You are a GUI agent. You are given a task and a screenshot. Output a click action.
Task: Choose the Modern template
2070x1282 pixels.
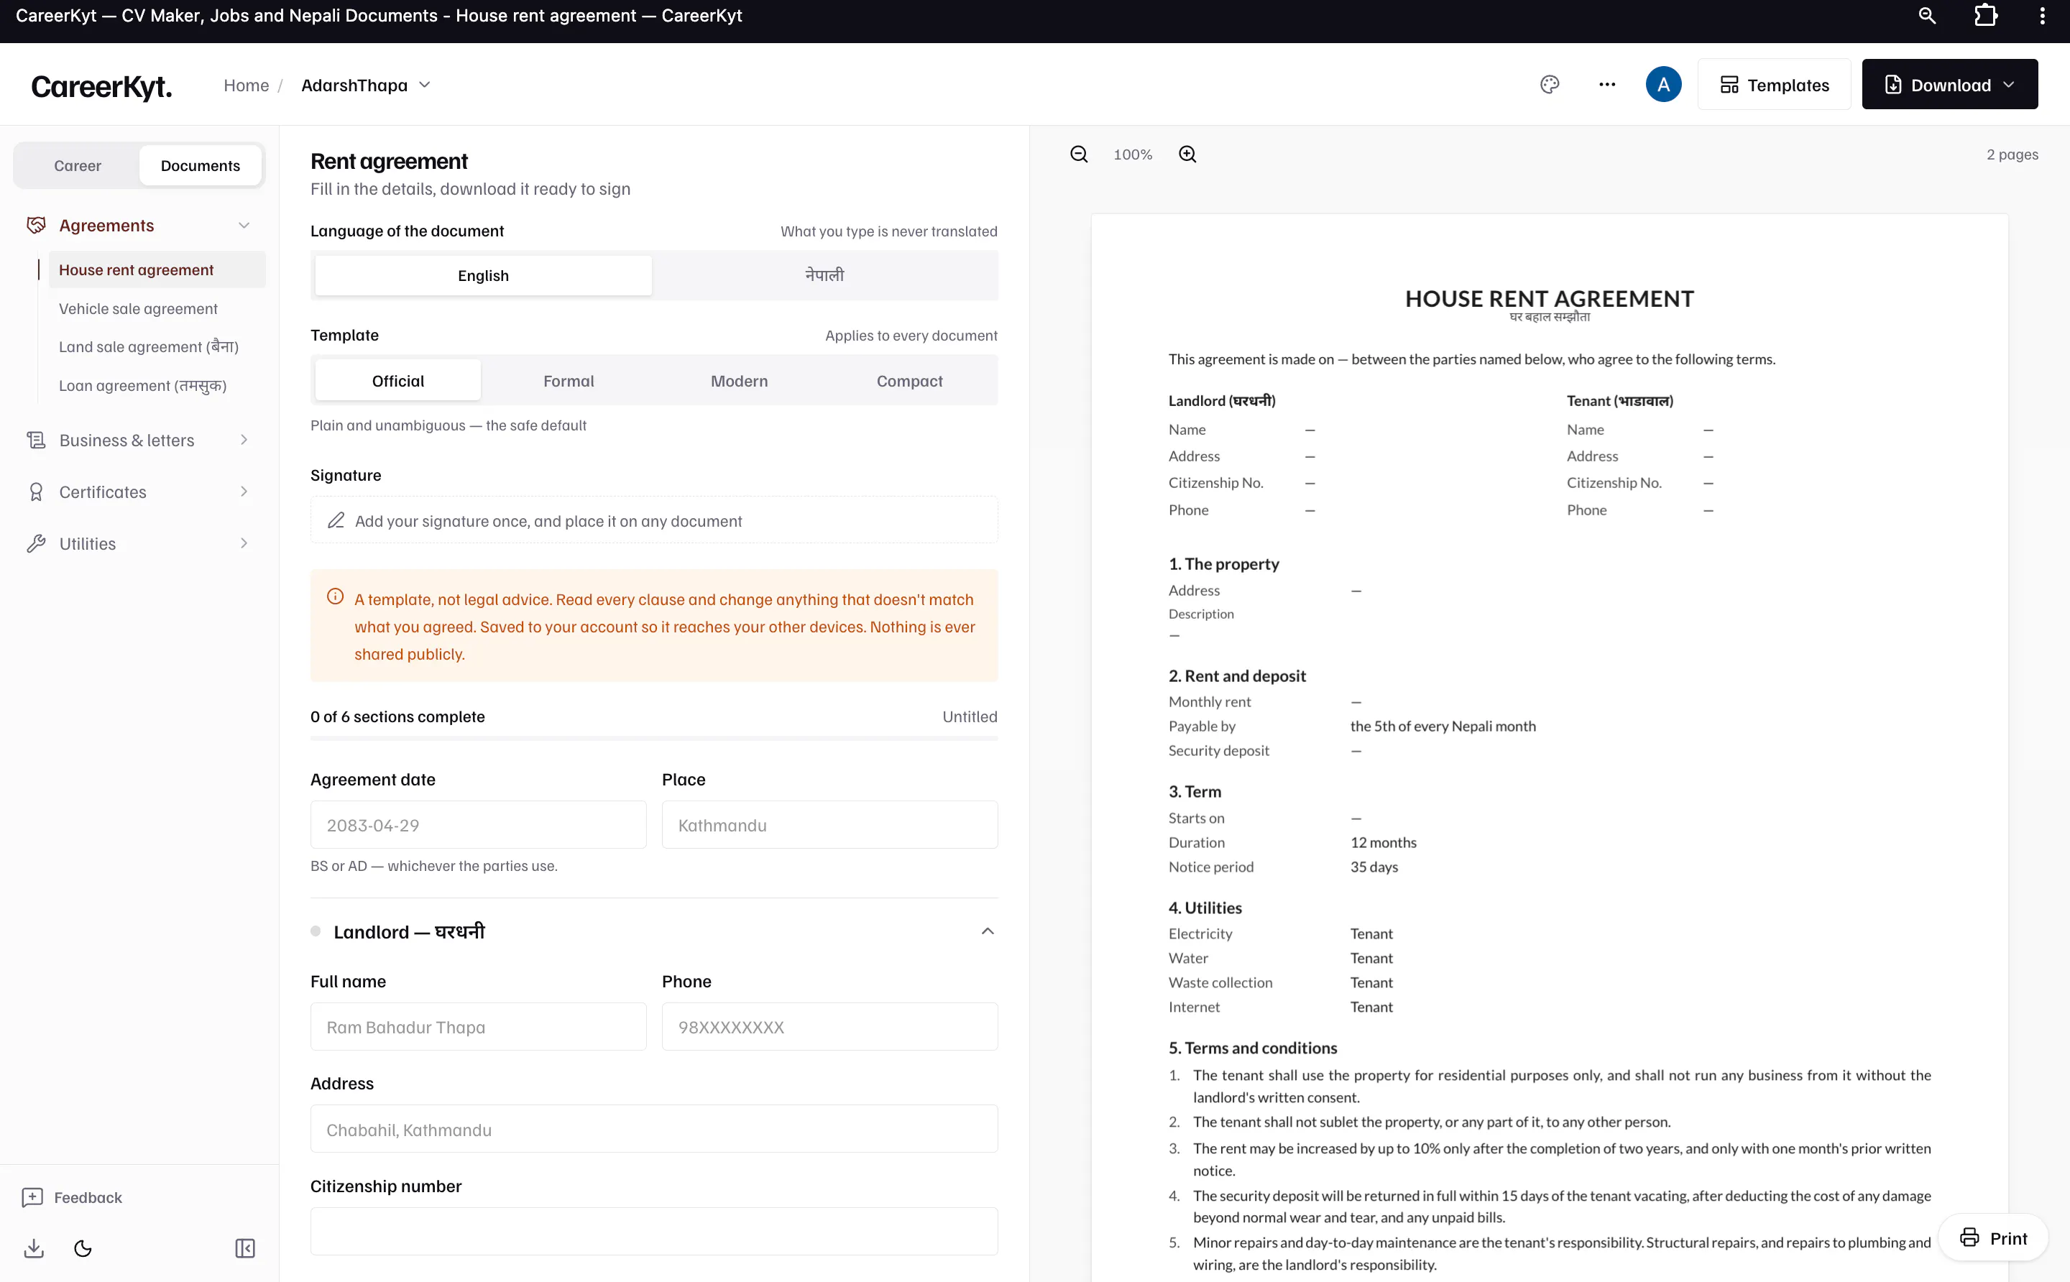pos(739,381)
